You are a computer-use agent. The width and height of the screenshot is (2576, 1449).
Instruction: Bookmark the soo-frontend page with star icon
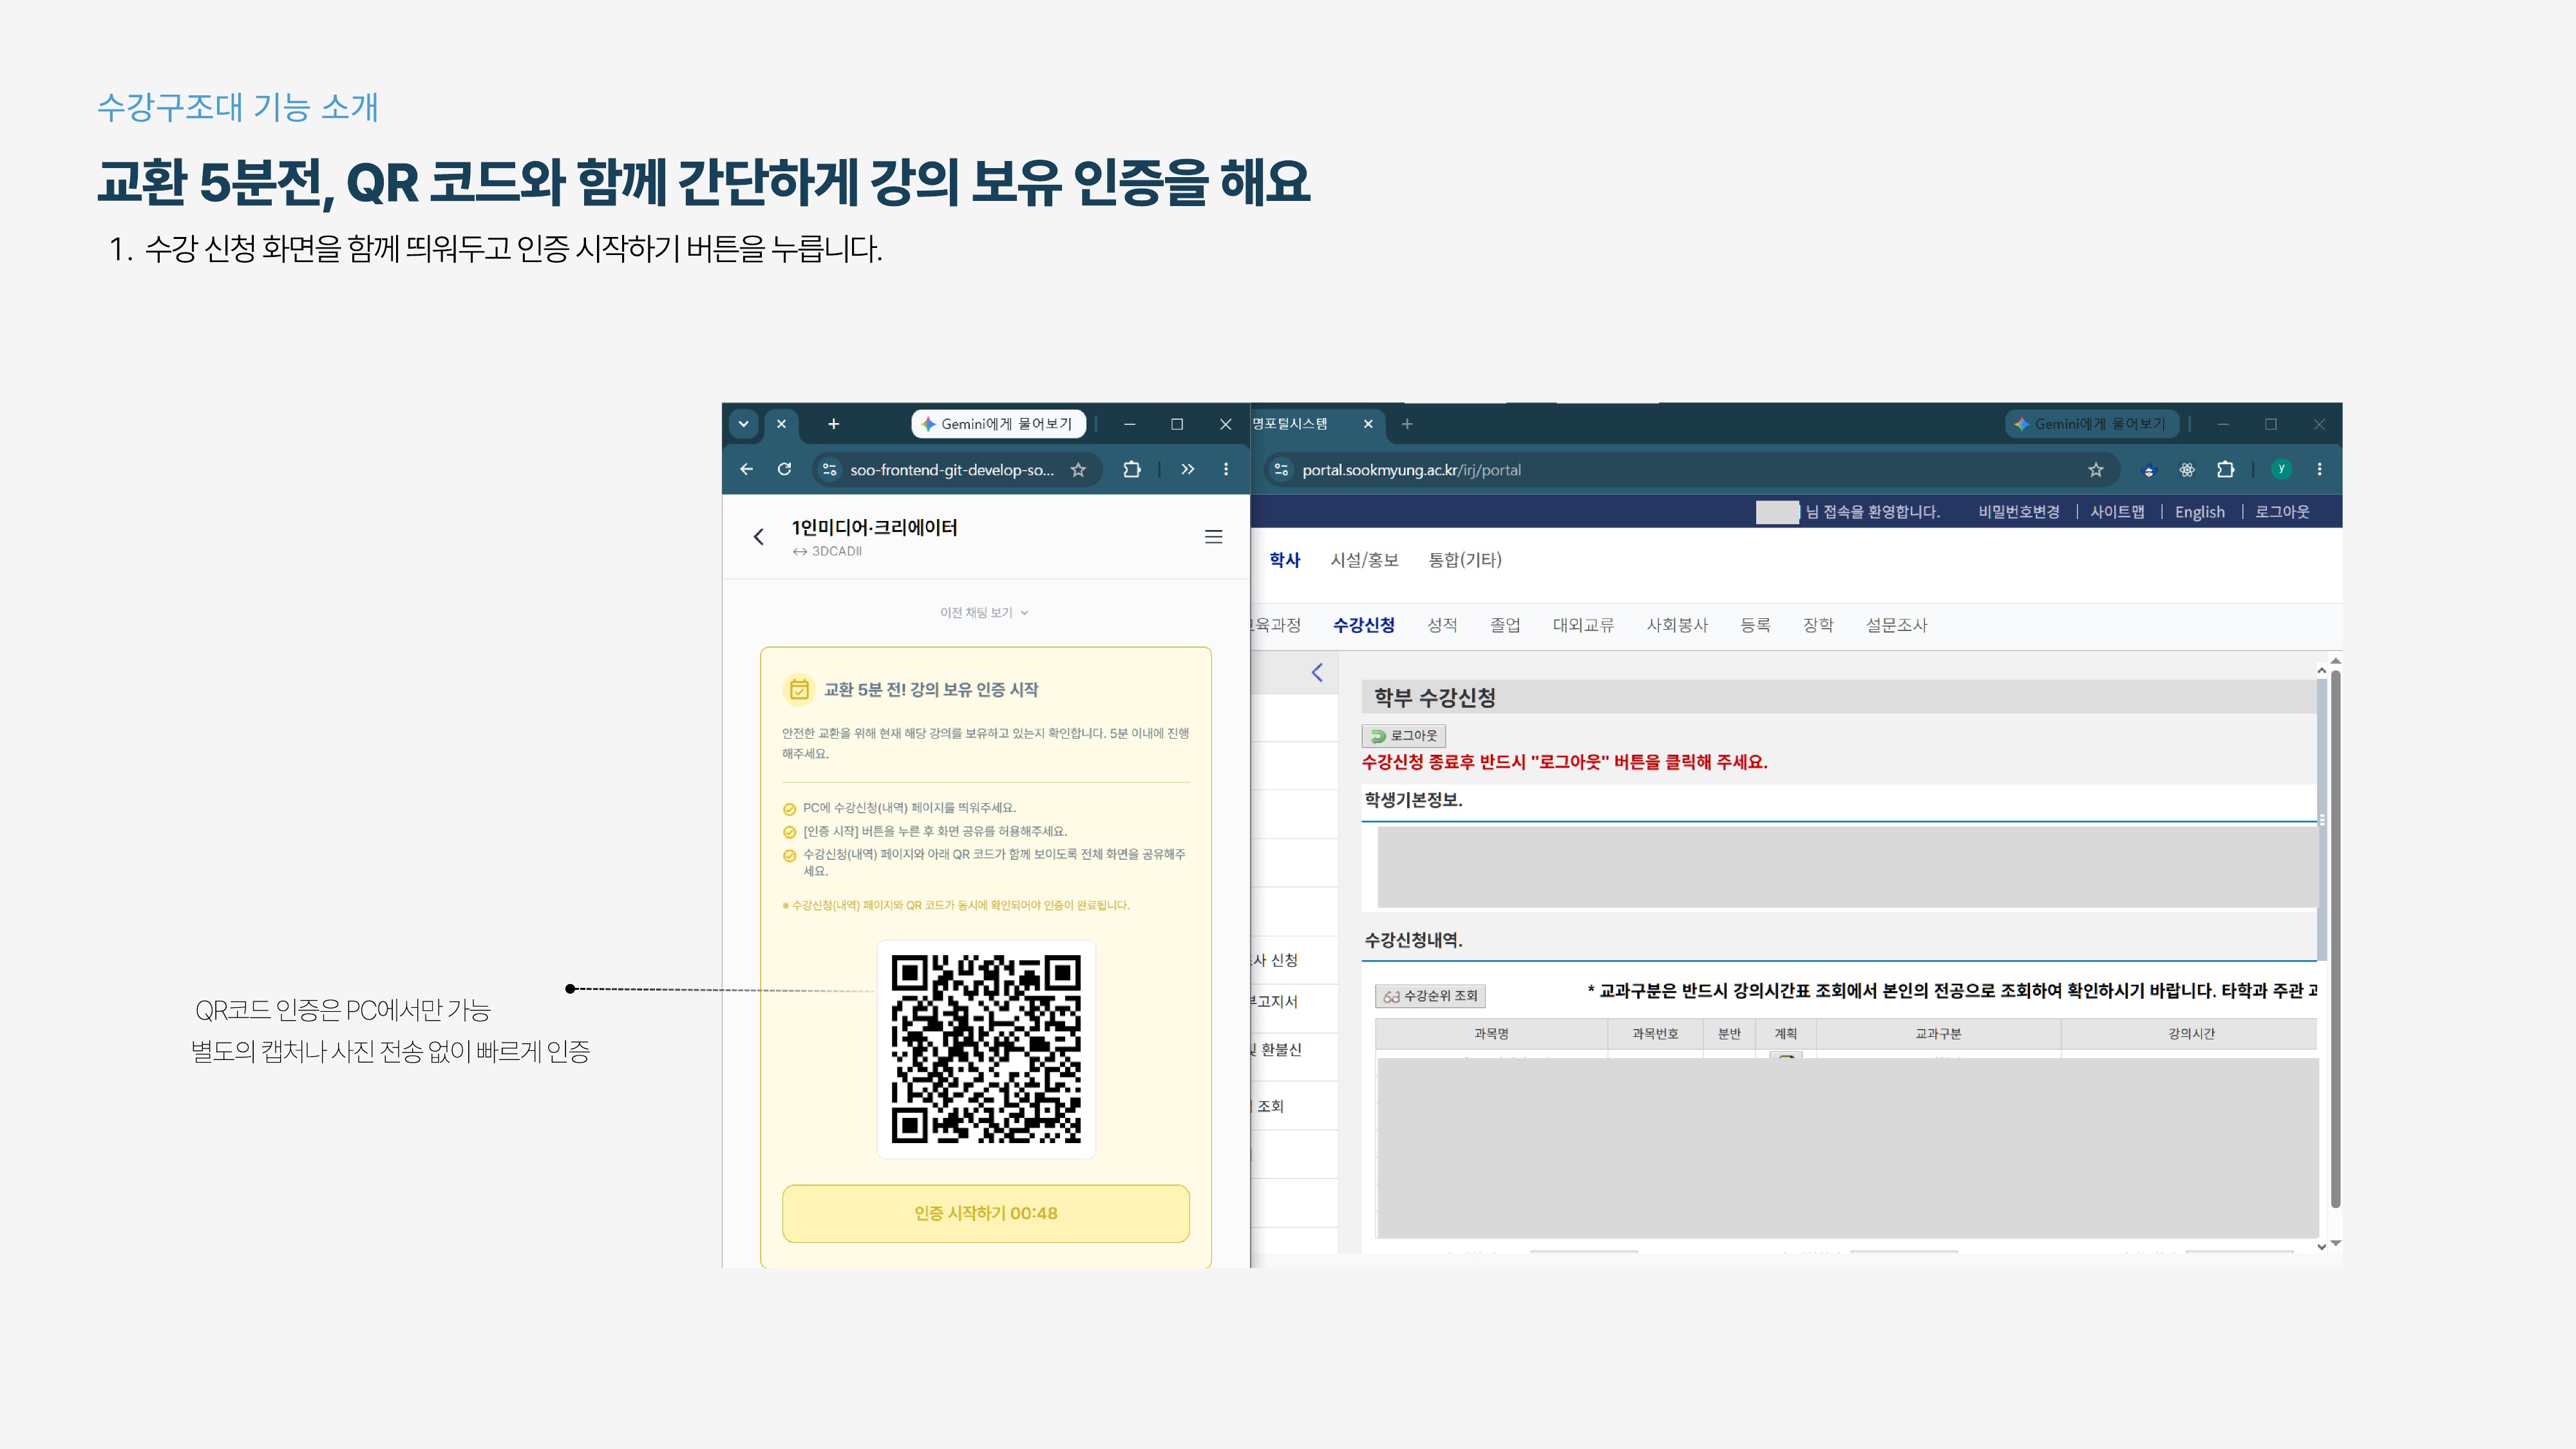coord(1078,469)
